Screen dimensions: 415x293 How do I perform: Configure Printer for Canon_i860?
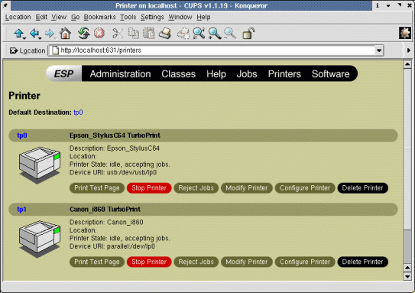[305, 262]
